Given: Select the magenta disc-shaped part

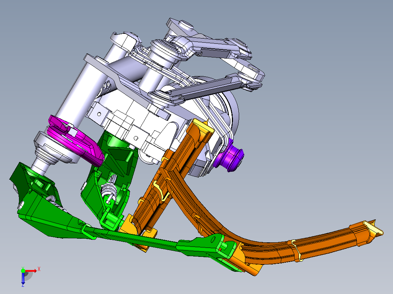Looking at the screenshot, I should click(75, 140).
